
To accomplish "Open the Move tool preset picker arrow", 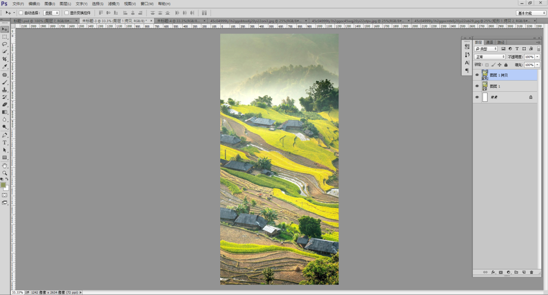I will 14,13.
